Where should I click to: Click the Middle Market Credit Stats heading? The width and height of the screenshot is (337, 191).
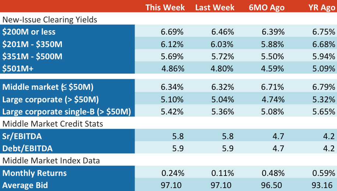(53, 124)
